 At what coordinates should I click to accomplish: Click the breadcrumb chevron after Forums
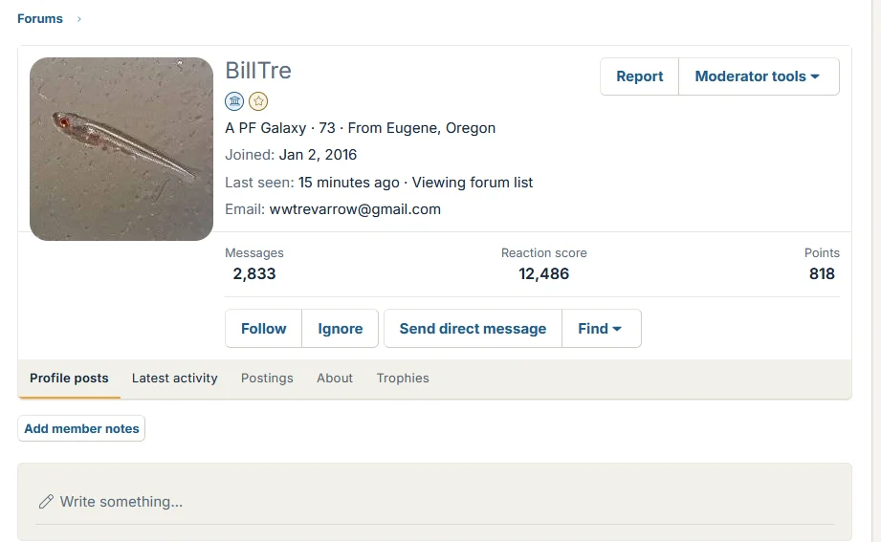pos(79,19)
